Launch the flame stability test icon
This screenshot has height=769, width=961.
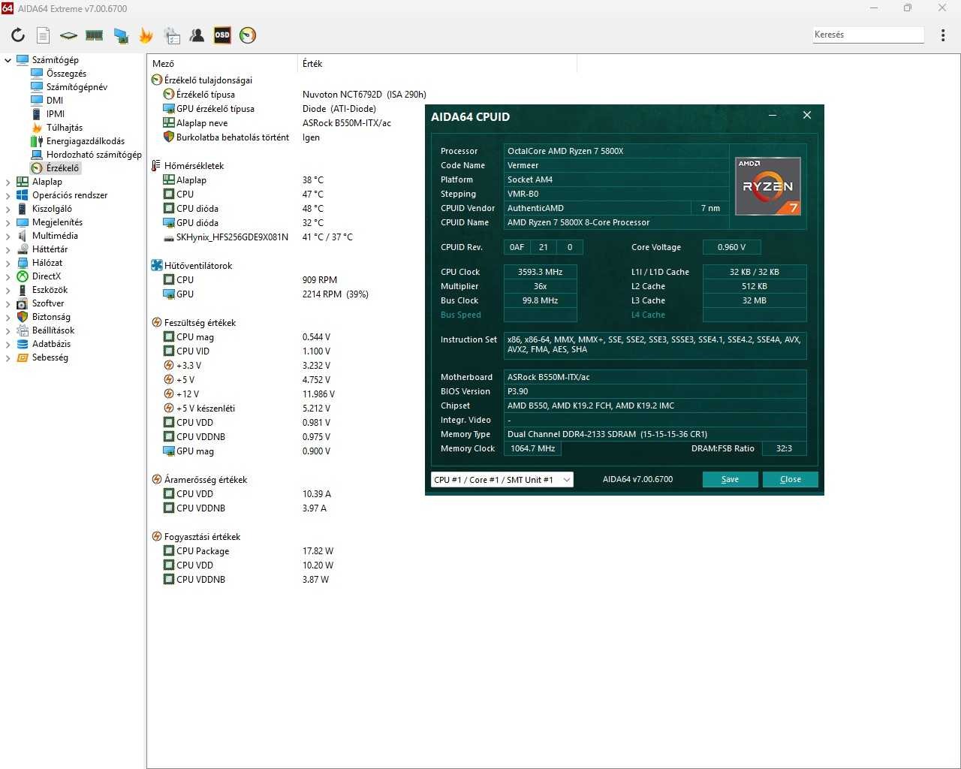tap(146, 35)
